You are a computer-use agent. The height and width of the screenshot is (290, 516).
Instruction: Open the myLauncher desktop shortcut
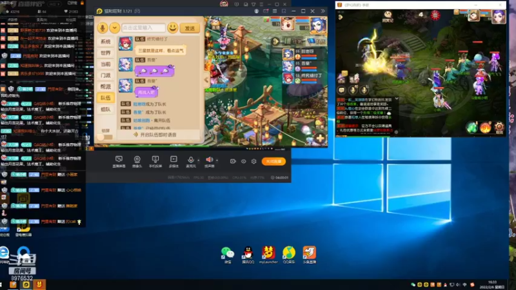(x=268, y=255)
